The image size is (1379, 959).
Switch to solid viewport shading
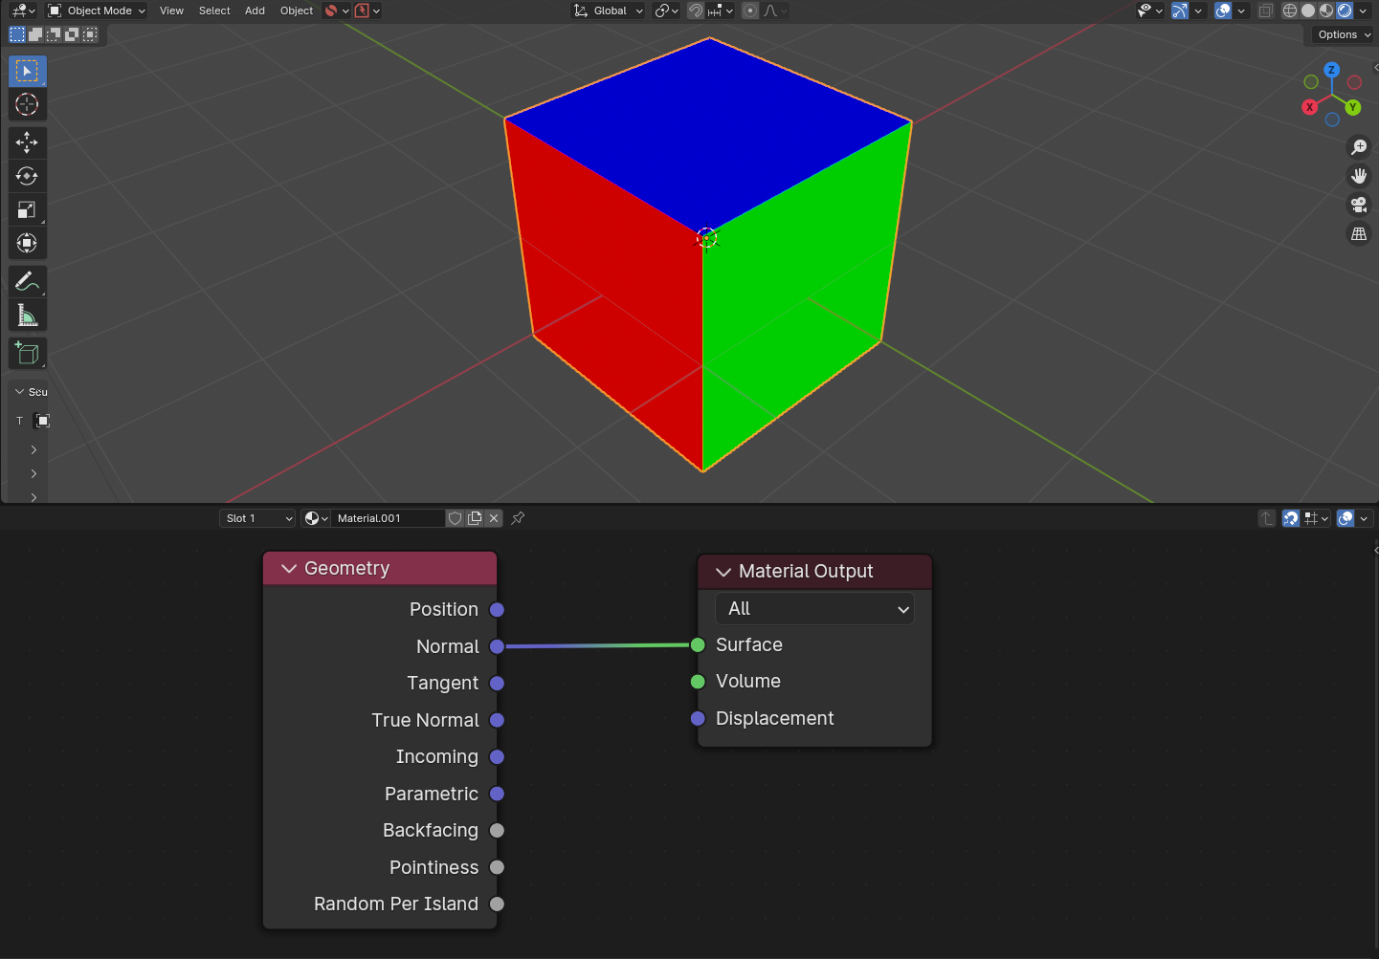(1308, 11)
